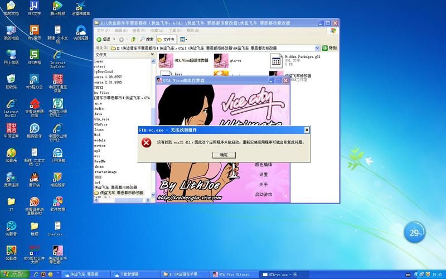Click the 开始 Start button
The width and height of the screenshot is (446, 279).
point(14,274)
